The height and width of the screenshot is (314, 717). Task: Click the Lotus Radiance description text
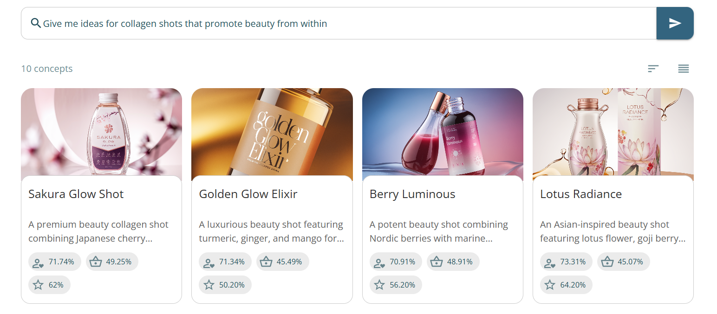(613, 231)
